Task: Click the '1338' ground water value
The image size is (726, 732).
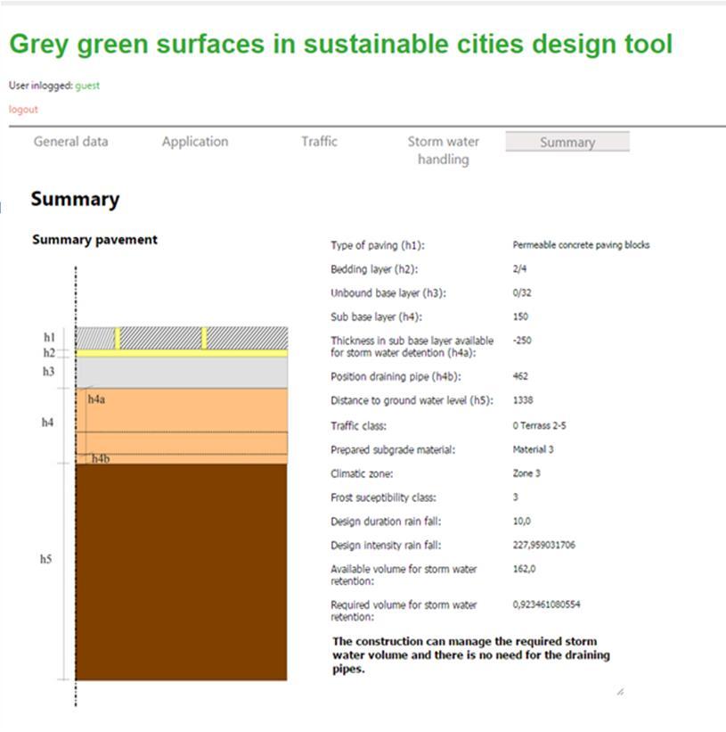Action: point(523,400)
